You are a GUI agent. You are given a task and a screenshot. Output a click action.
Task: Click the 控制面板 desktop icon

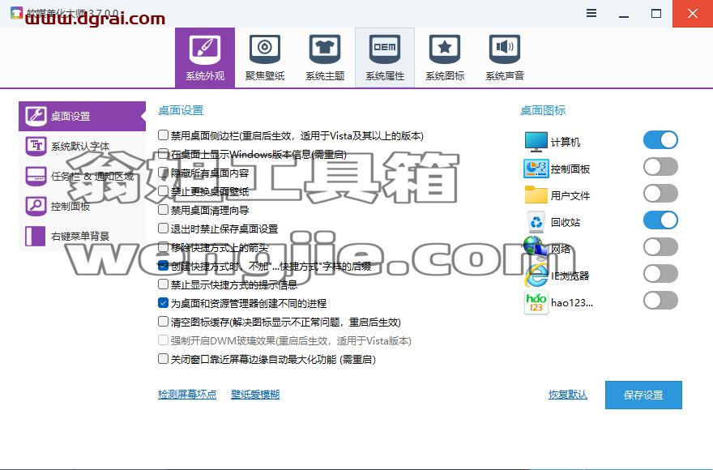click(536, 169)
